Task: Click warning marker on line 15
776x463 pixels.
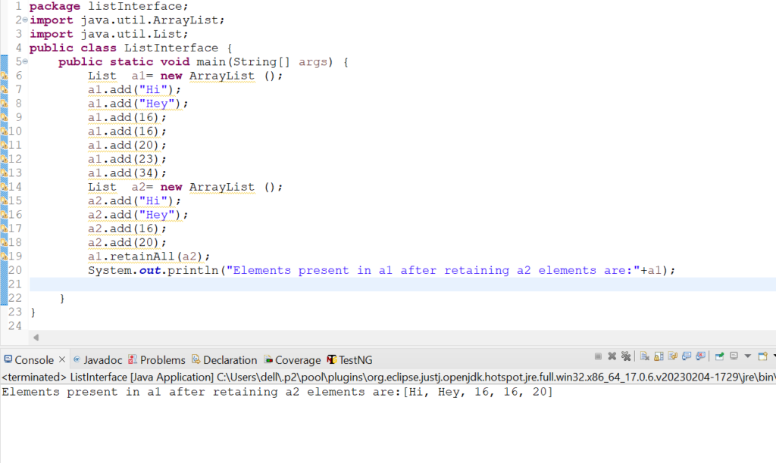Action: click(4, 200)
